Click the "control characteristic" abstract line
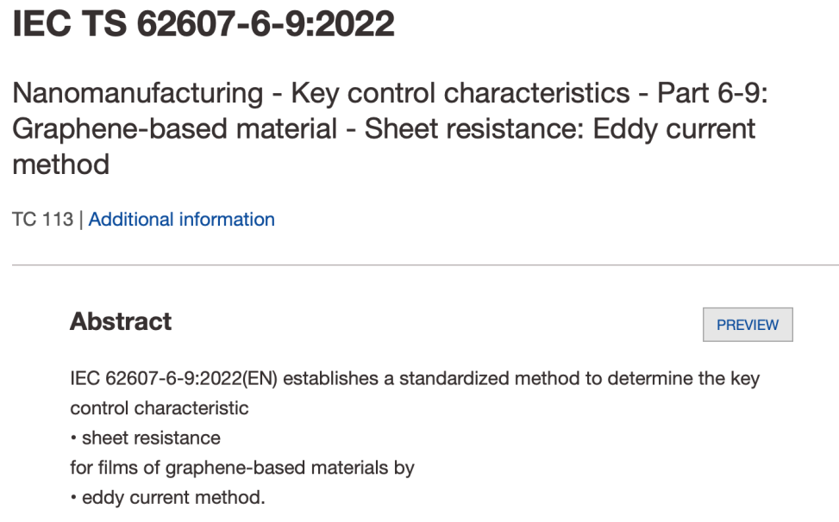 click(160, 407)
